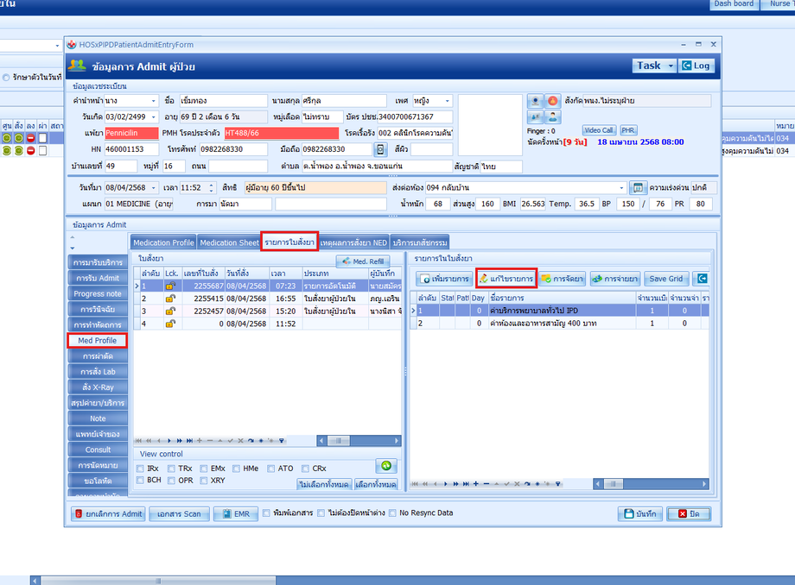The width and height of the screenshot is (795, 585).
Task: Open the วันที่มา arrival date dropdown
Action: pos(153,188)
